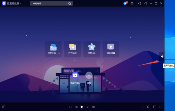Open the 接收投屏 screen cast tile
Viewport: 175px width, 111px height.
(111, 49)
